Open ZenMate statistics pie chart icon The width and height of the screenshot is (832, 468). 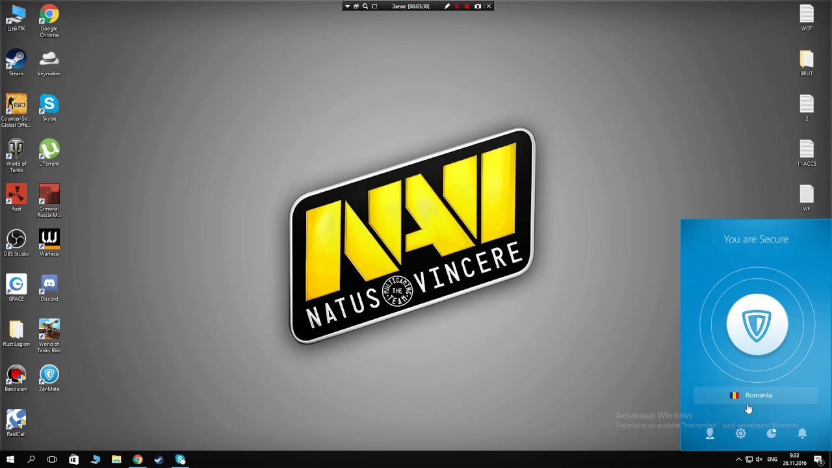coord(772,434)
